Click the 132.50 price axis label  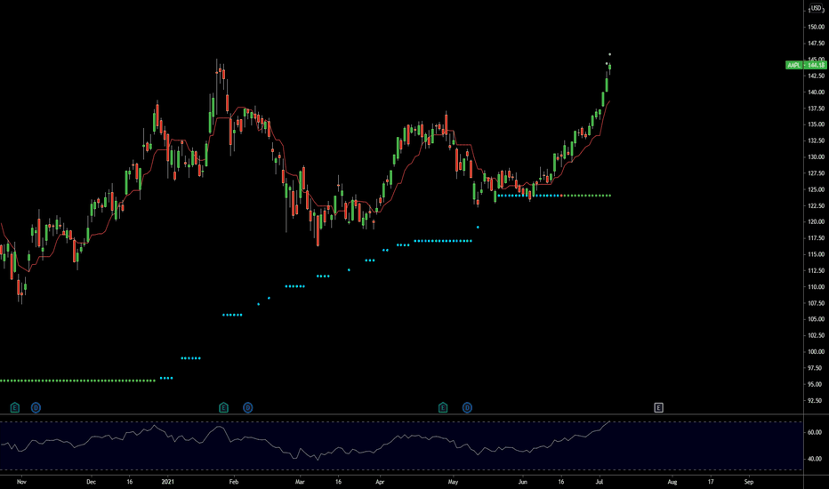tap(816, 140)
